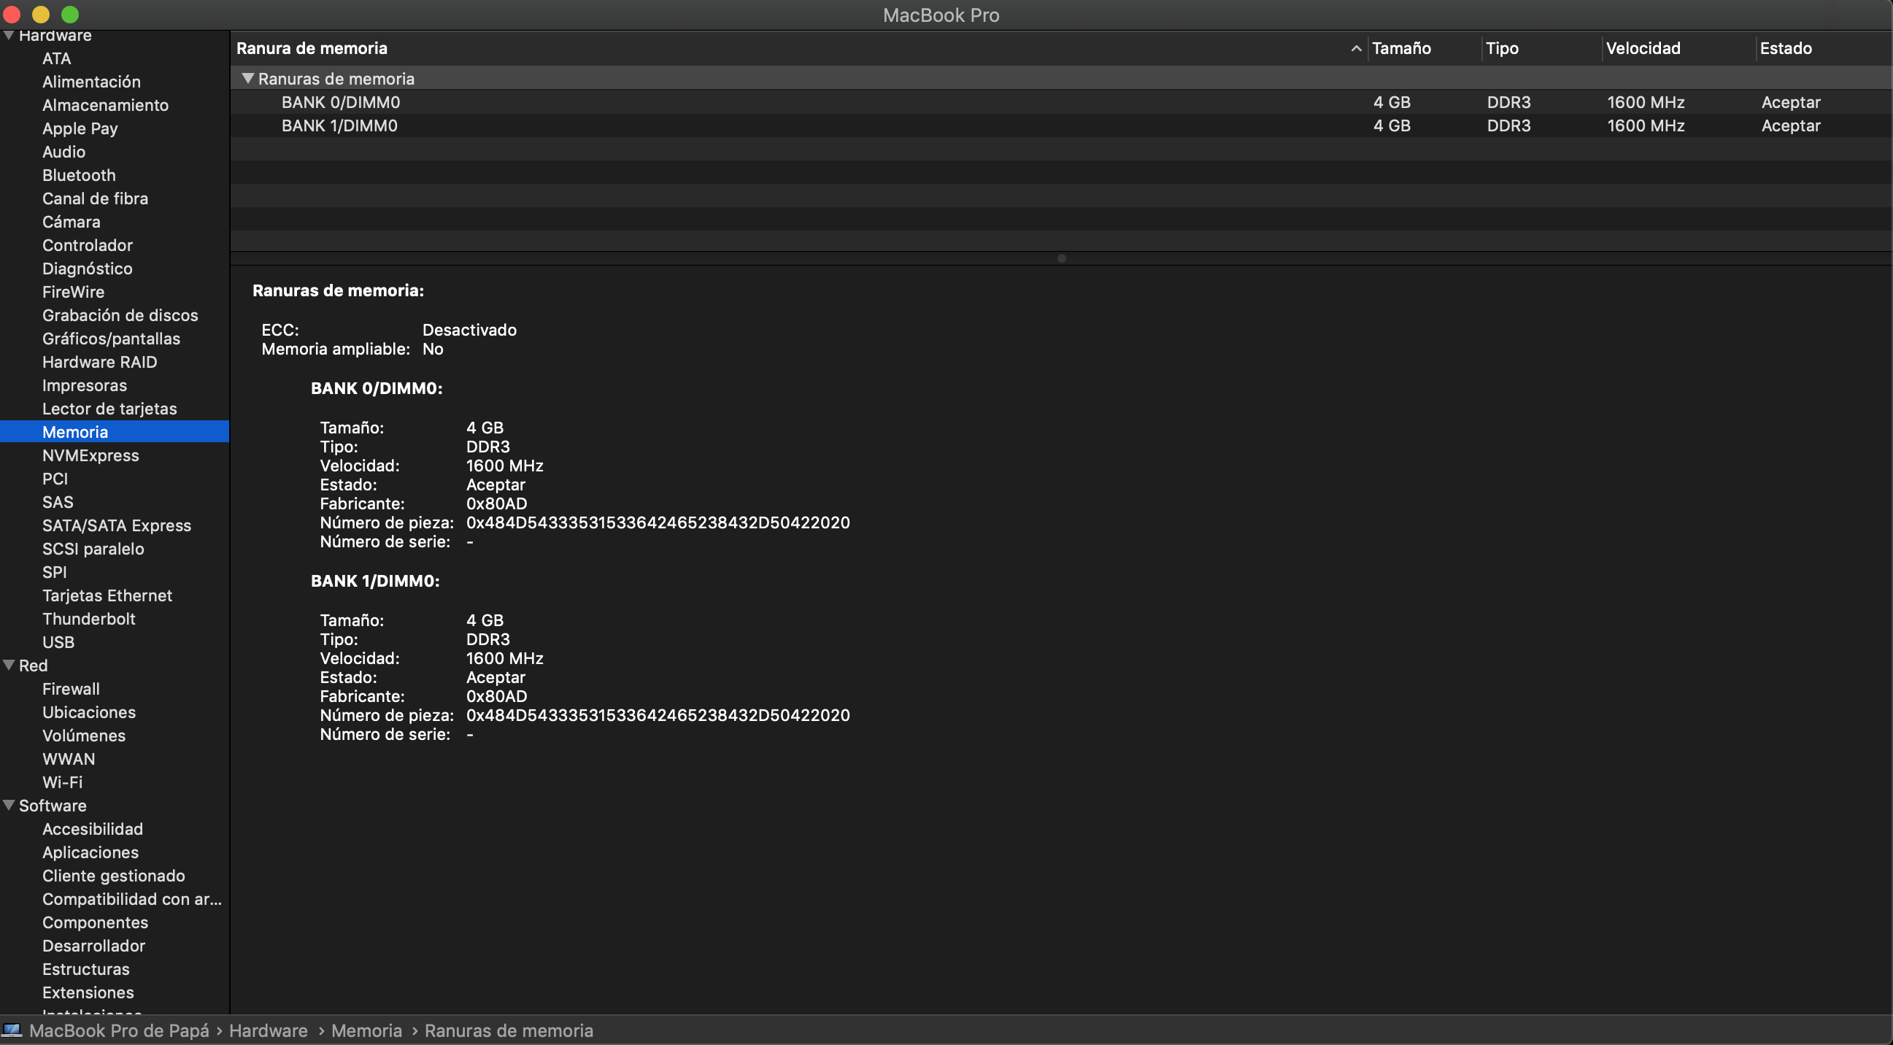Click the pane divider handle dot
1893x1045 pixels.
[x=1060, y=258]
